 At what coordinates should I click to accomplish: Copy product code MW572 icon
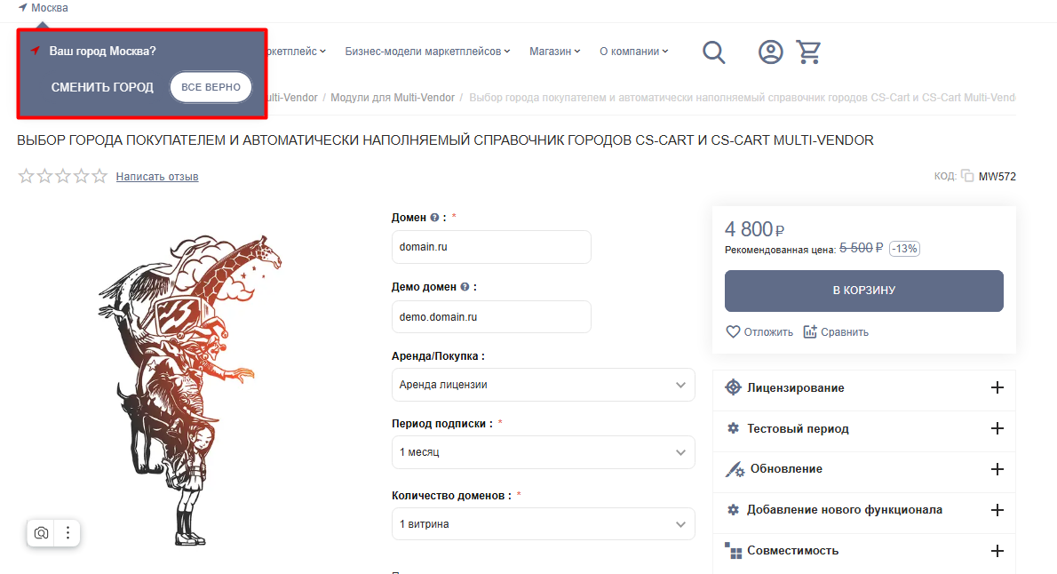(967, 176)
